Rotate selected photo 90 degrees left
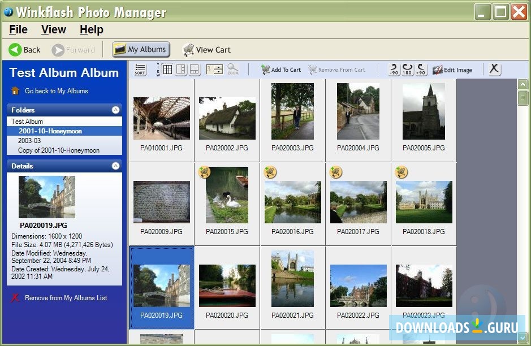Screen dimensions: 531x346 (395, 68)
